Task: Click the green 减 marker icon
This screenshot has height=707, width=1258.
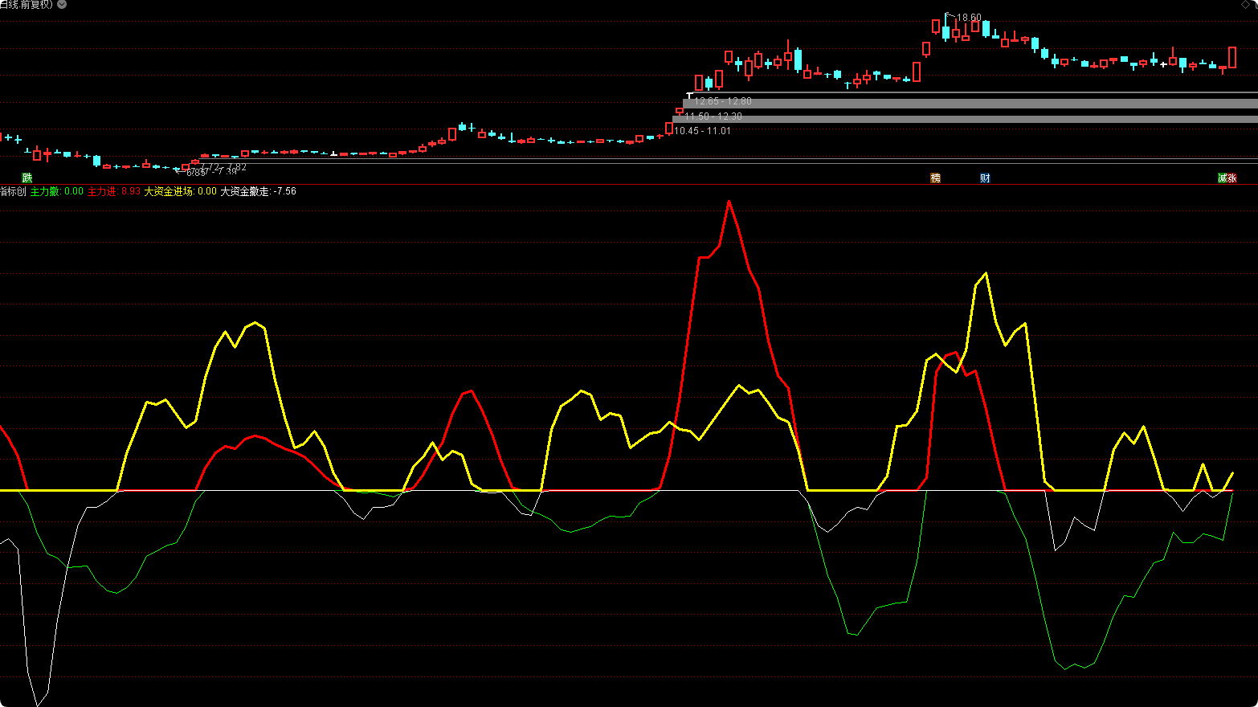Action: tap(1223, 178)
